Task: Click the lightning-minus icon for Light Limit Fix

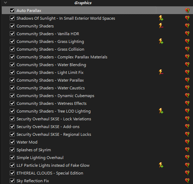Action: 161,72
